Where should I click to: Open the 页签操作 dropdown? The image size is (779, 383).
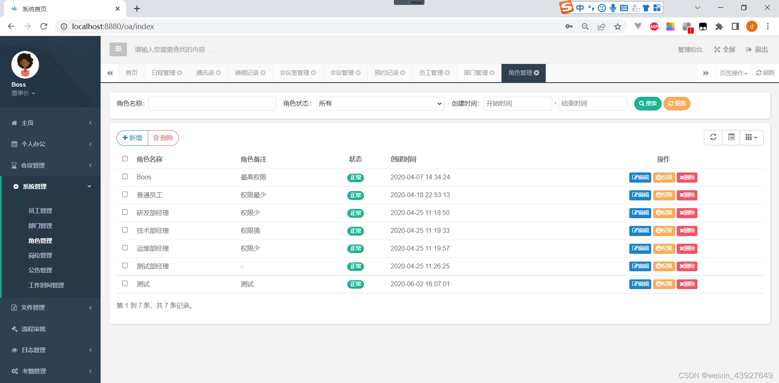[733, 73]
